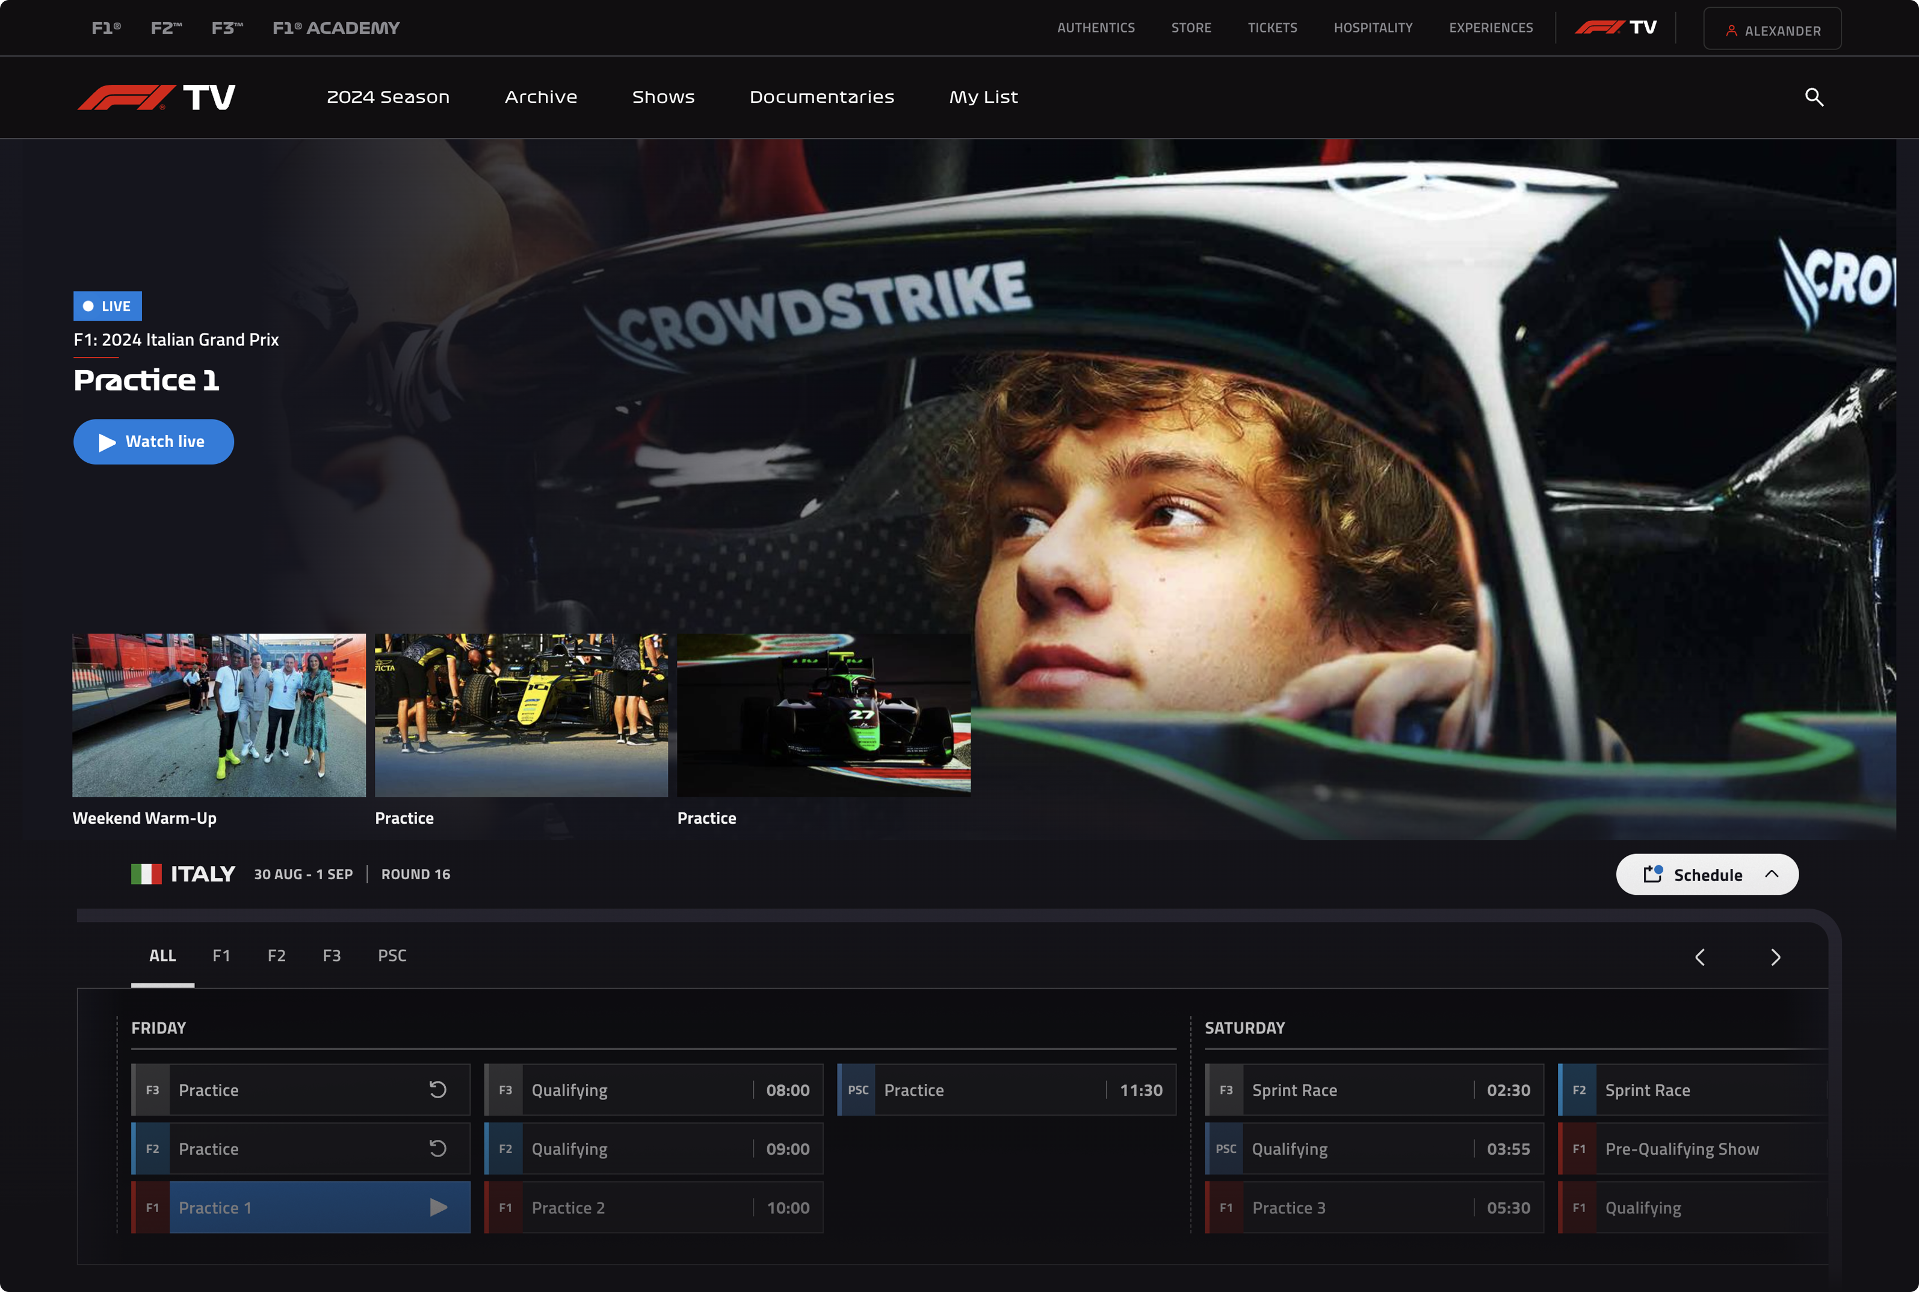
Task: Select the F2 schedule tab
Action: point(277,956)
